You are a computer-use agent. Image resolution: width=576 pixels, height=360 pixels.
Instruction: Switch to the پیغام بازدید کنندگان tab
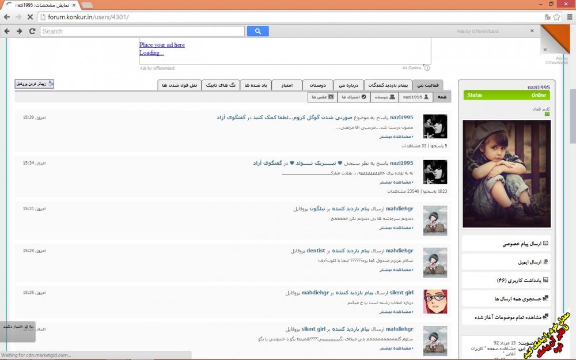pos(388,85)
